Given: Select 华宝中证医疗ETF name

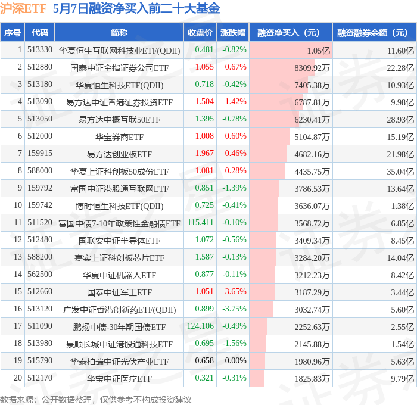Looking at the screenshot, I should (x=119, y=379).
